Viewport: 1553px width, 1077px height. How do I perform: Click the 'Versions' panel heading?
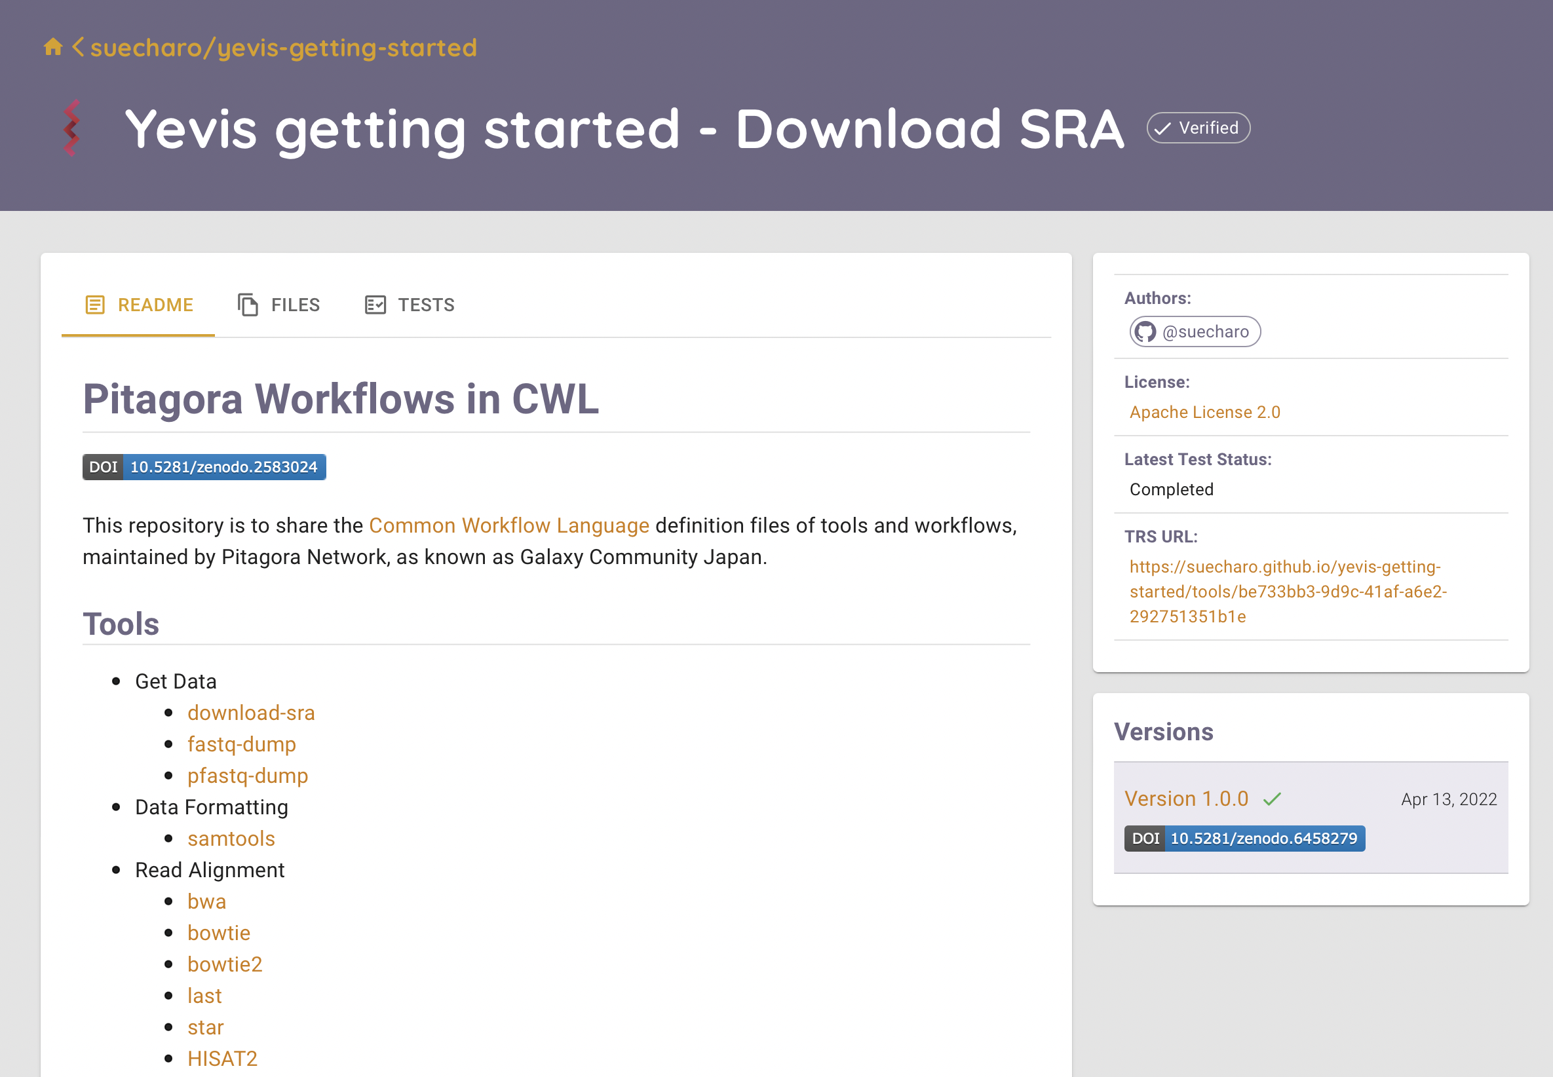(x=1164, y=732)
